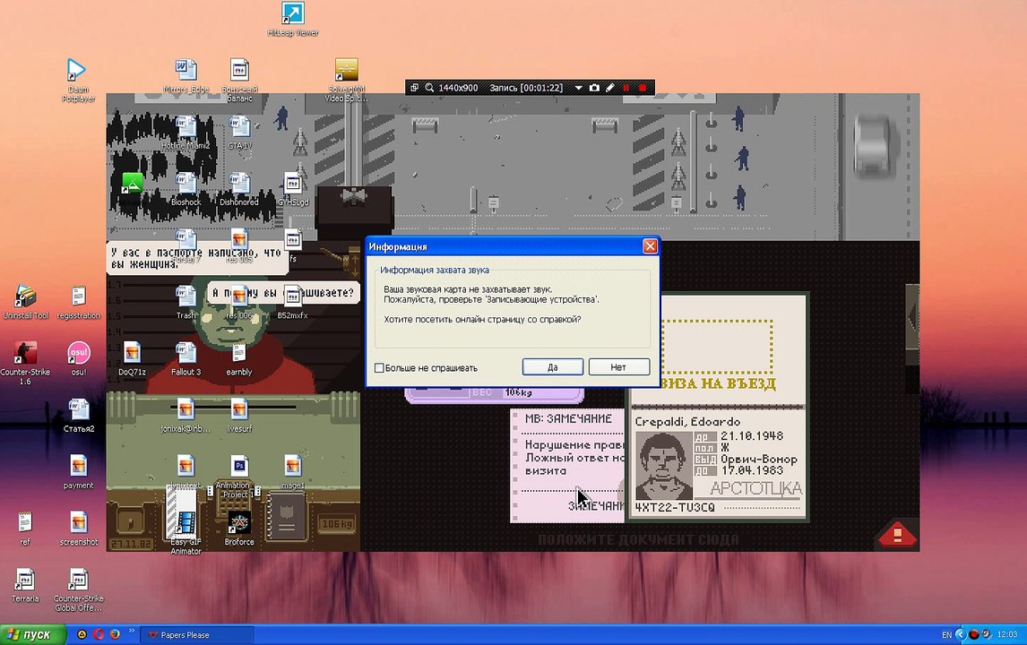Screen dimensions: 1027x645
Task: Click the 1440x900 resolution text on the recorder
Action: (x=458, y=88)
